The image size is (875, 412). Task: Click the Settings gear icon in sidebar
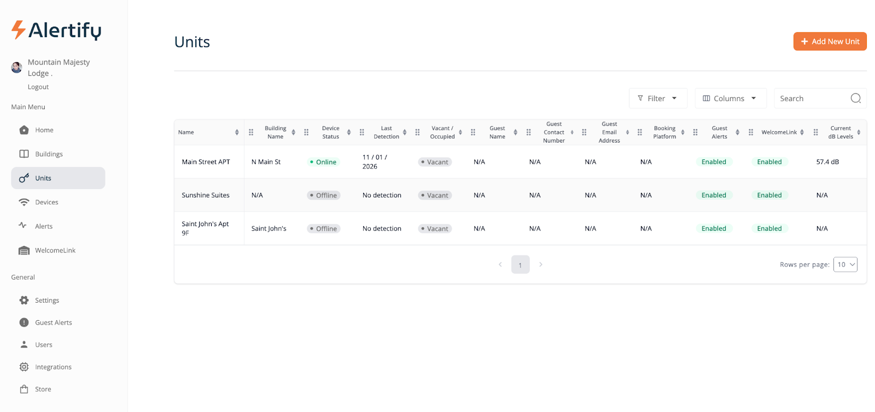coord(24,301)
